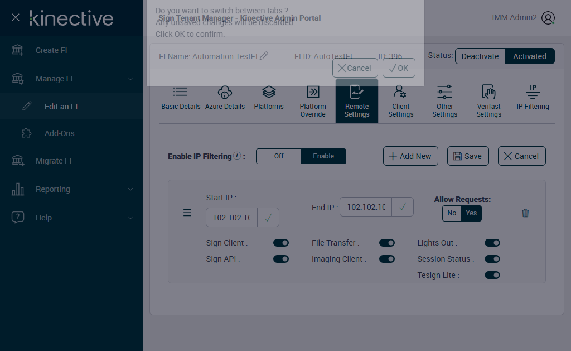Click the Add-Ons puzzle icon

click(x=27, y=133)
